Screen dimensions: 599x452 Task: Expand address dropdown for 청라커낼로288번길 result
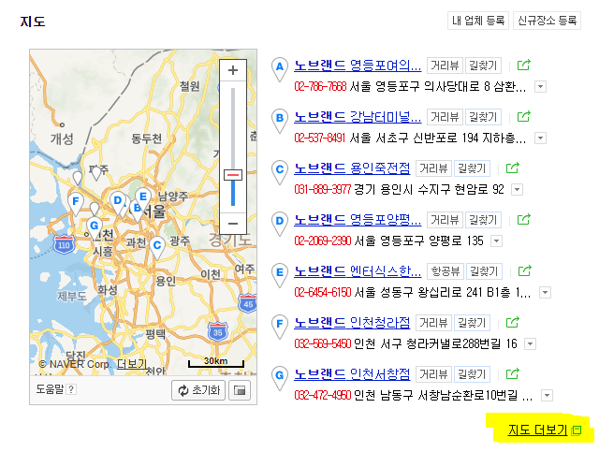[530, 343]
